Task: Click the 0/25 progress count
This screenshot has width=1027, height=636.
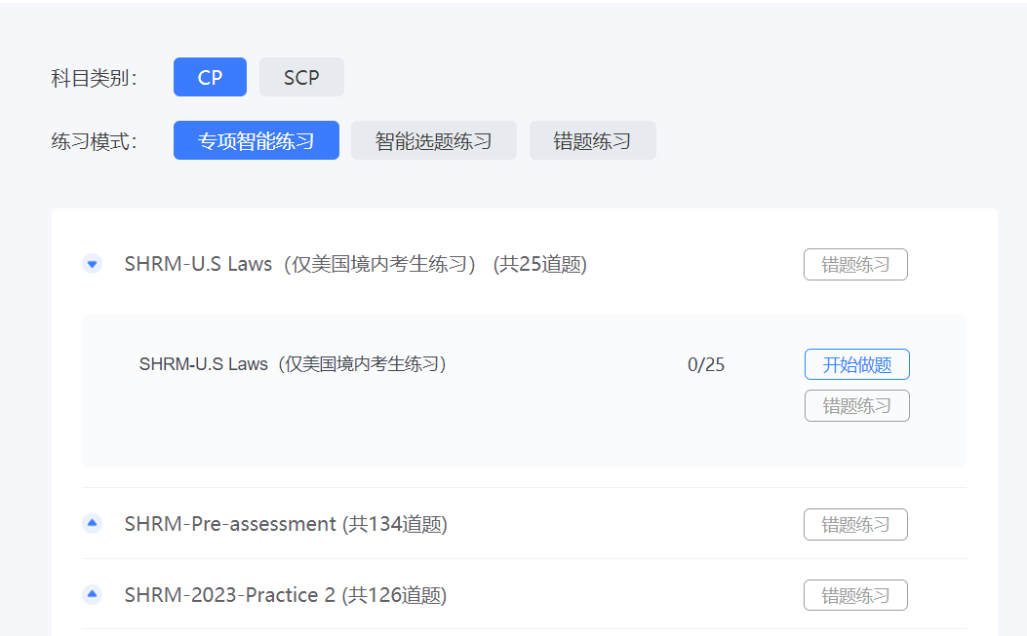Action: point(706,364)
